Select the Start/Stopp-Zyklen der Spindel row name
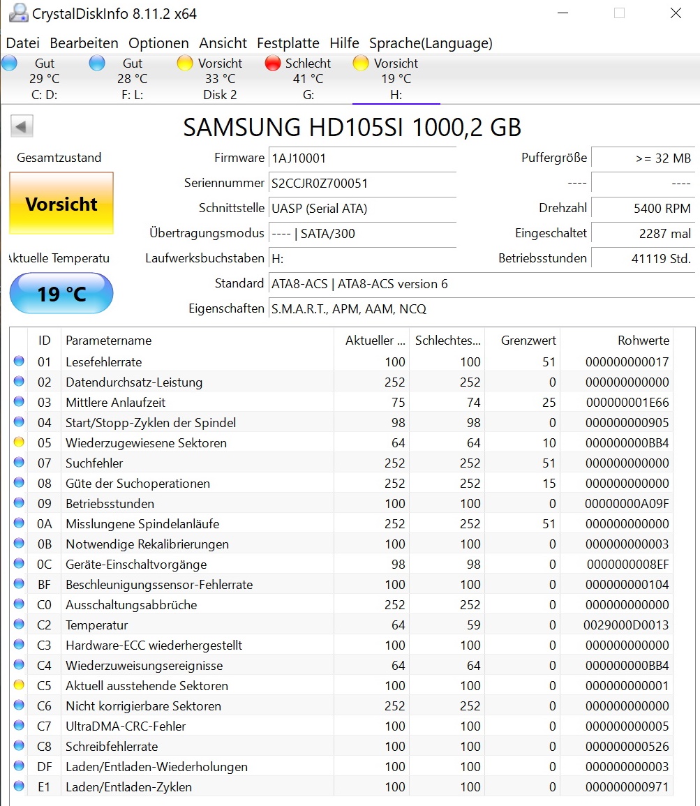 click(151, 422)
